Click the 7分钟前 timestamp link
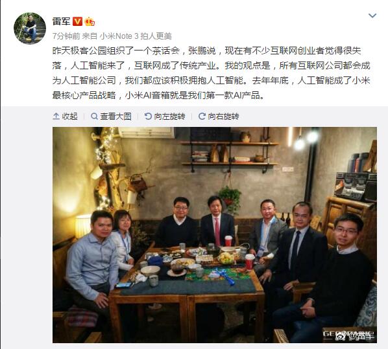 (66, 36)
